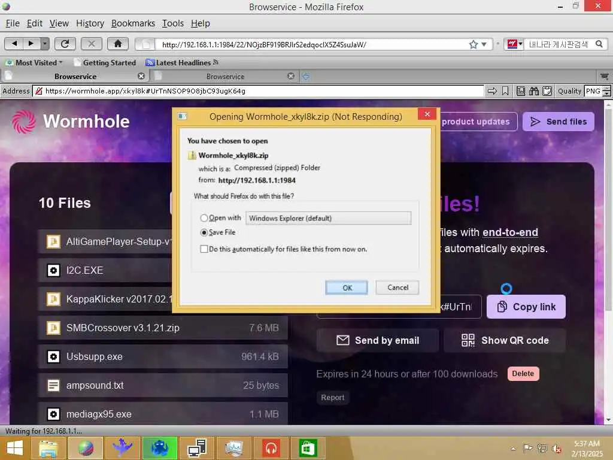Open the URL bar history dropdown arrow
This screenshot has width=613, height=460.
[x=484, y=44]
